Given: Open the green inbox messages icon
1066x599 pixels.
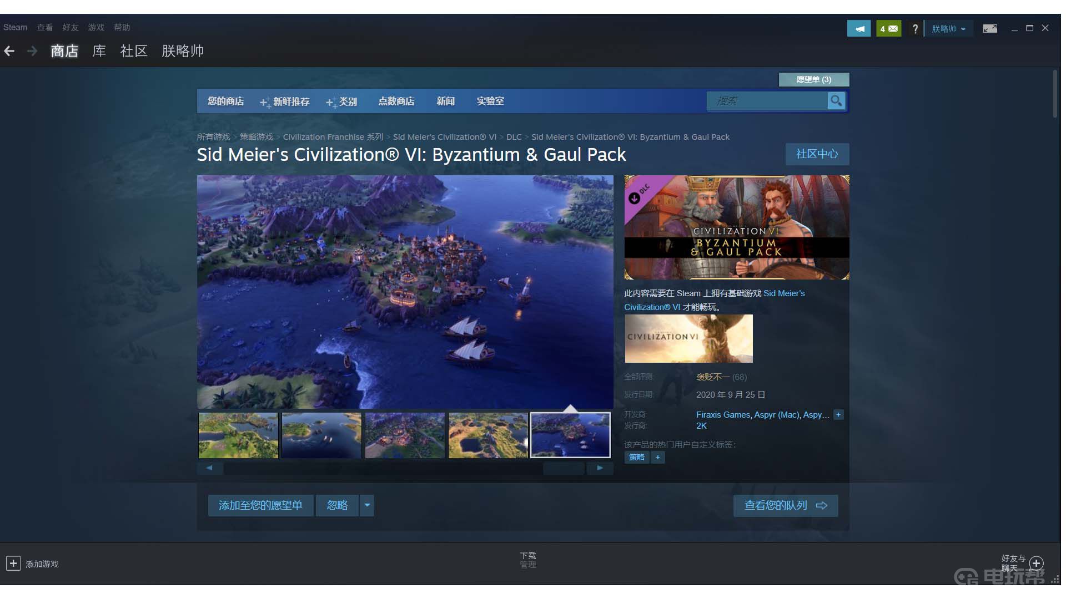Looking at the screenshot, I should point(888,29).
